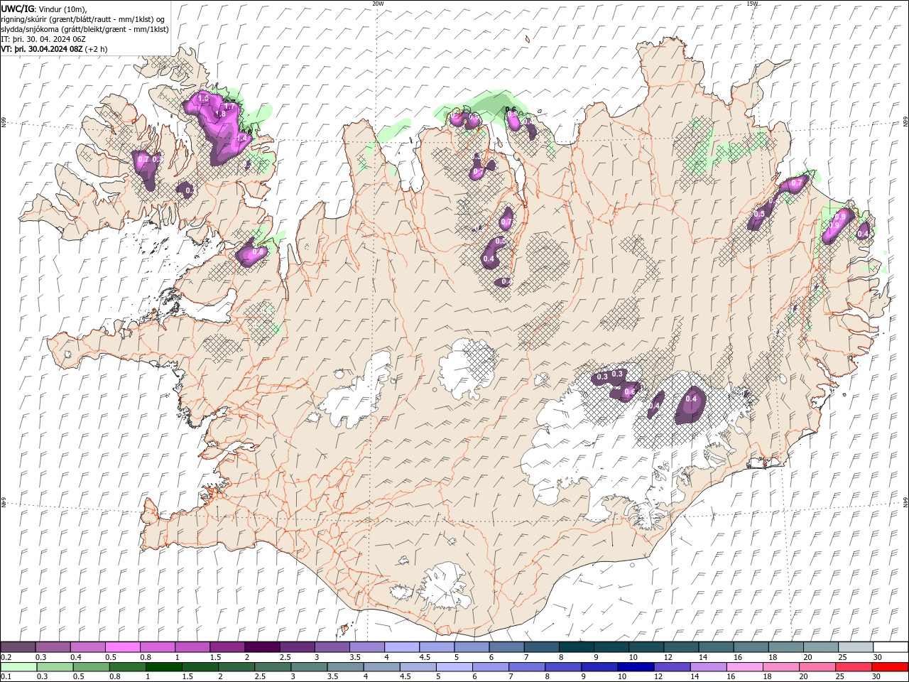
Task: Click the 'slydda/snjókoma' legend description line
Action: click(85, 29)
